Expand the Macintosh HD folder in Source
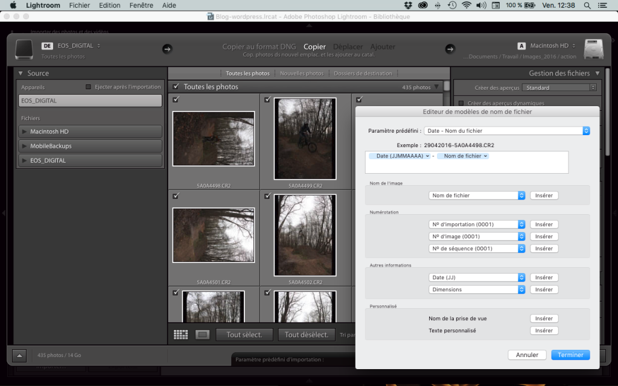The image size is (618, 386). click(x=24, y=131)
